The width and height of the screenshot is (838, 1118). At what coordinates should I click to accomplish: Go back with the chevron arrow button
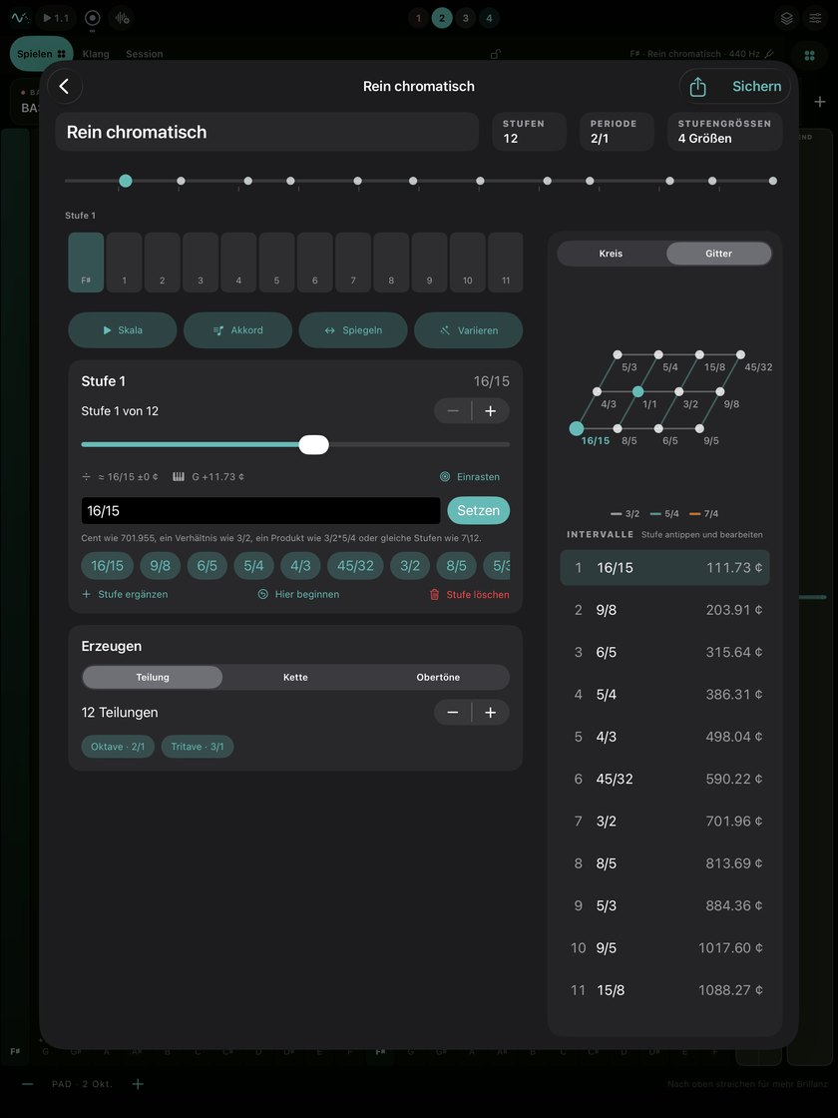[64, 86]
